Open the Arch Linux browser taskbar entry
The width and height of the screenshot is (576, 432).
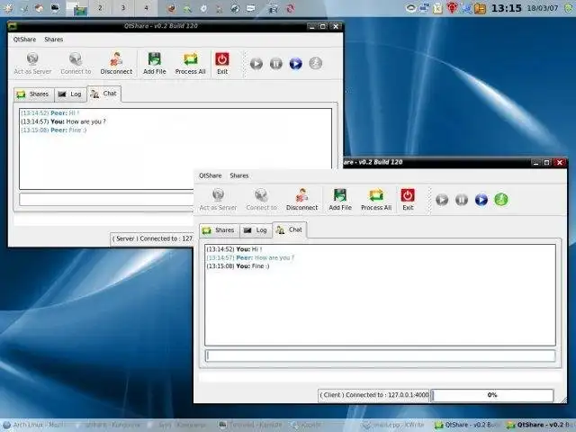point(35,425)
